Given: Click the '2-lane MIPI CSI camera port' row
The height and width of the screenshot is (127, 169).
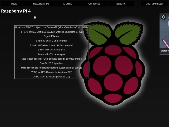Looking at the screenshot, I should coord(52,54).
